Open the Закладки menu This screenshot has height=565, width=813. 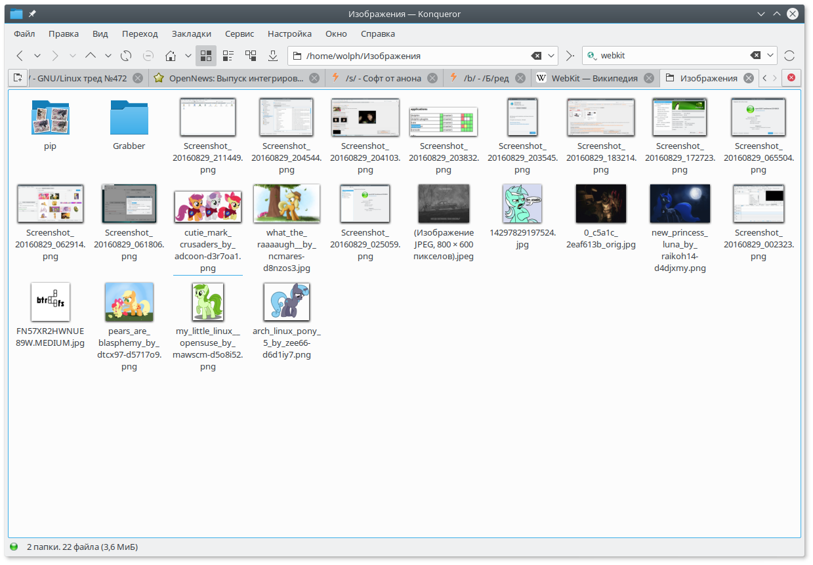click(192, 33)
